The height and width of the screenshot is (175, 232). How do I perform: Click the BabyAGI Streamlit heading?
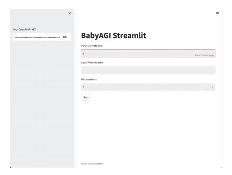[x=114, y=36]
